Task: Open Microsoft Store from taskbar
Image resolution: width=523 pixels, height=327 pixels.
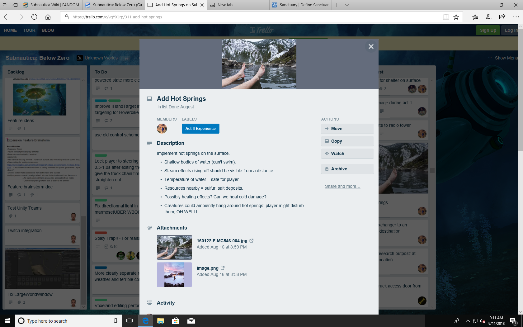Action: [176, 321]
